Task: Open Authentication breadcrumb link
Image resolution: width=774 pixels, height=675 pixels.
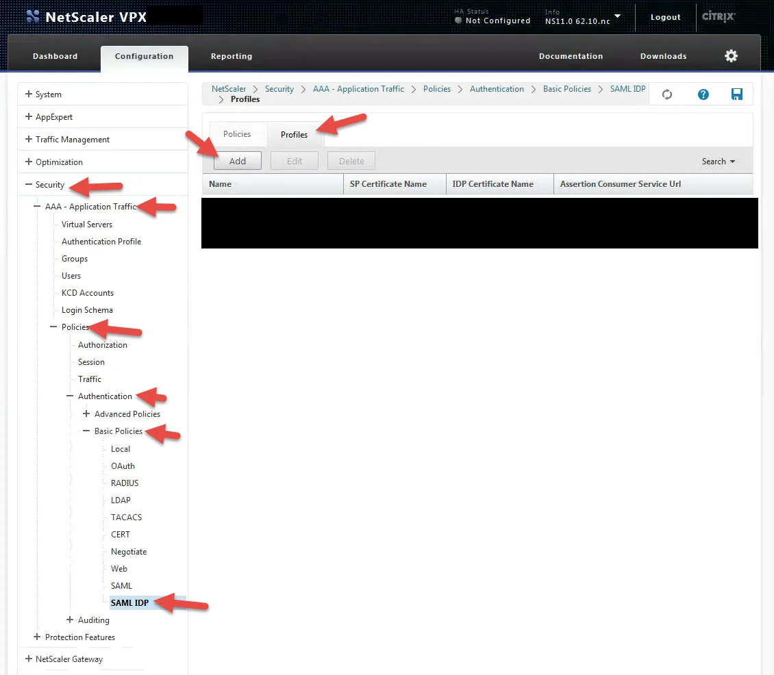Action: [497, 89]
